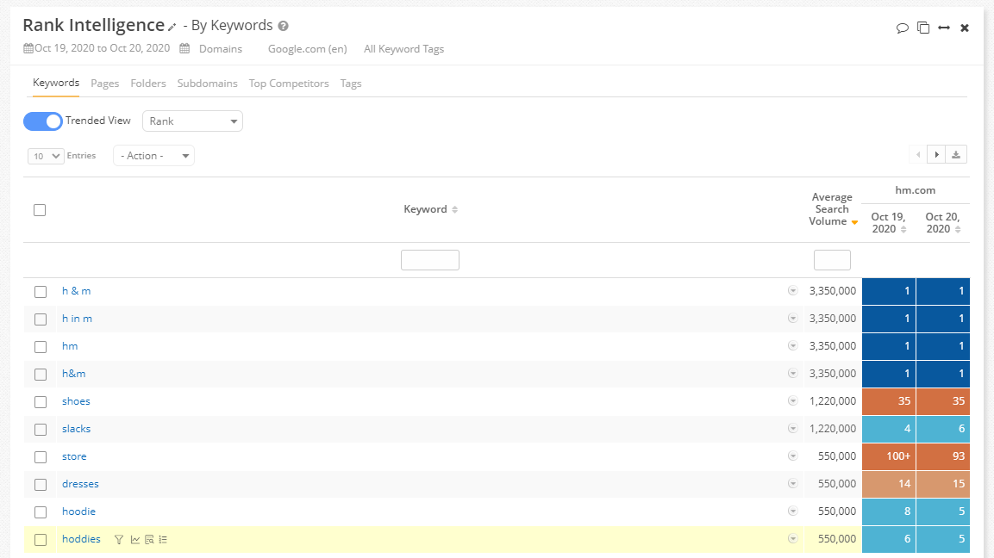Check the 'slacks' row checkbox
The height and width of the screenshot is (558, 994).
pyautogui.click(x=41, y=430)
